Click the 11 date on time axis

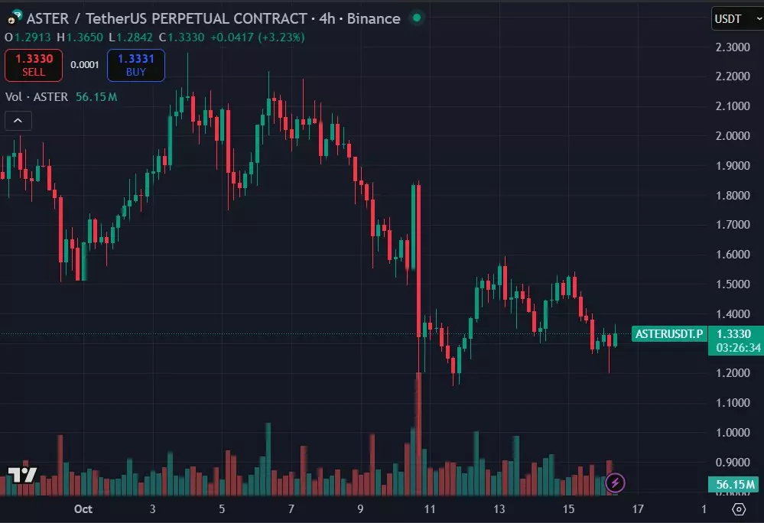[x=430, y=509]
